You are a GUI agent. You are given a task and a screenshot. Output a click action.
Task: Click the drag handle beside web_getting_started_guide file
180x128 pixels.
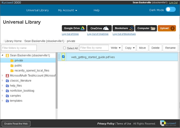click(x=59, y=57)
